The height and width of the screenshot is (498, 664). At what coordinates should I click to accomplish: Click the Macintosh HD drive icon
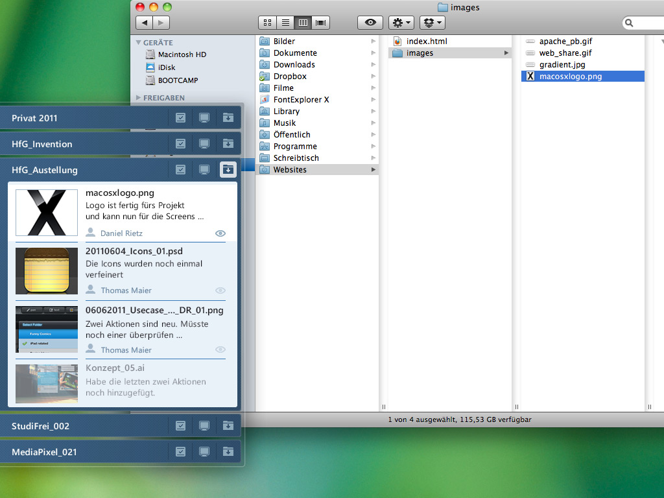coord(150,54)
